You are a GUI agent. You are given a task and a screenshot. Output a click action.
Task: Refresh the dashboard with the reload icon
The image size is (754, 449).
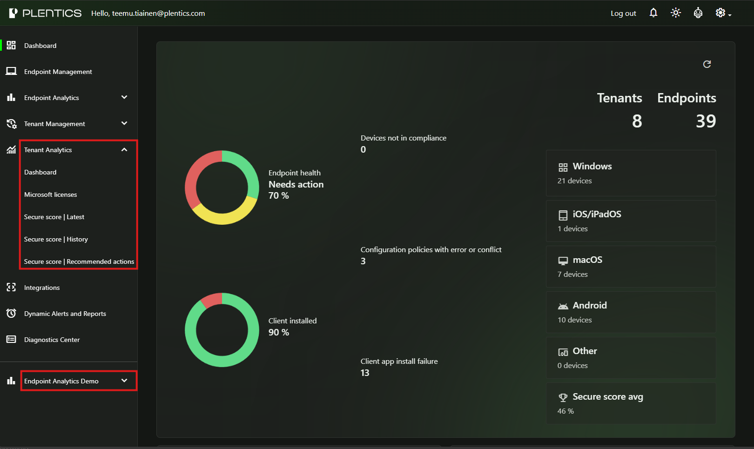click(x=707, y=64)
